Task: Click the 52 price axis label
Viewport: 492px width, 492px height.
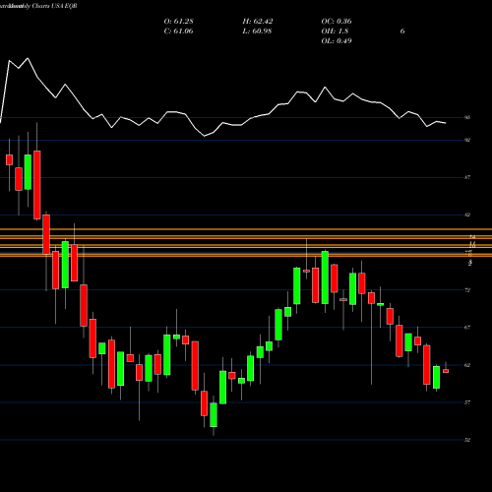Action: [467, 440]
